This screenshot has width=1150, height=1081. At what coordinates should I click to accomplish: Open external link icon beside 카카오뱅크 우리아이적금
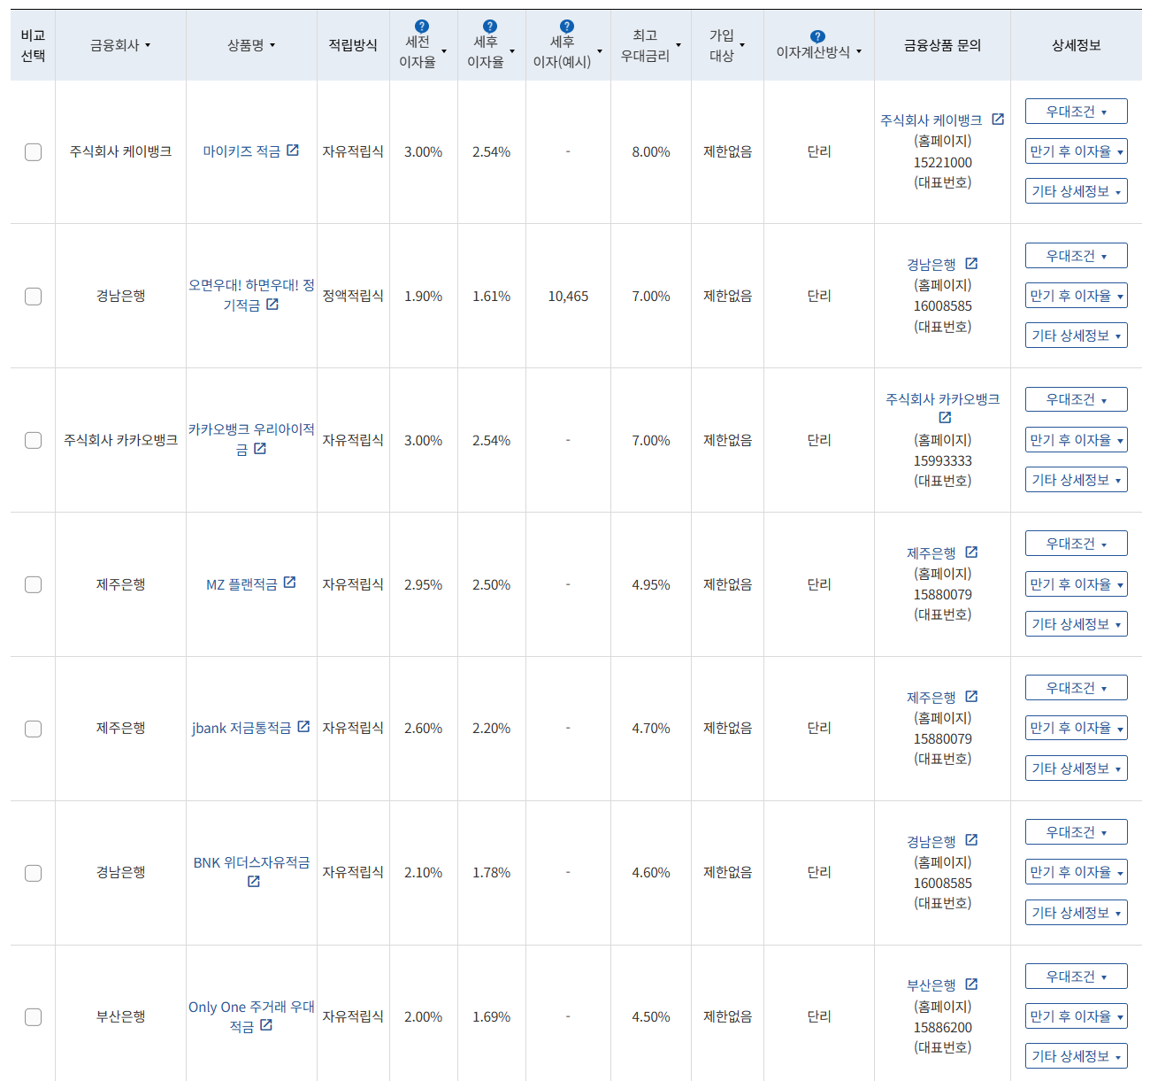(x=260, y=448)
